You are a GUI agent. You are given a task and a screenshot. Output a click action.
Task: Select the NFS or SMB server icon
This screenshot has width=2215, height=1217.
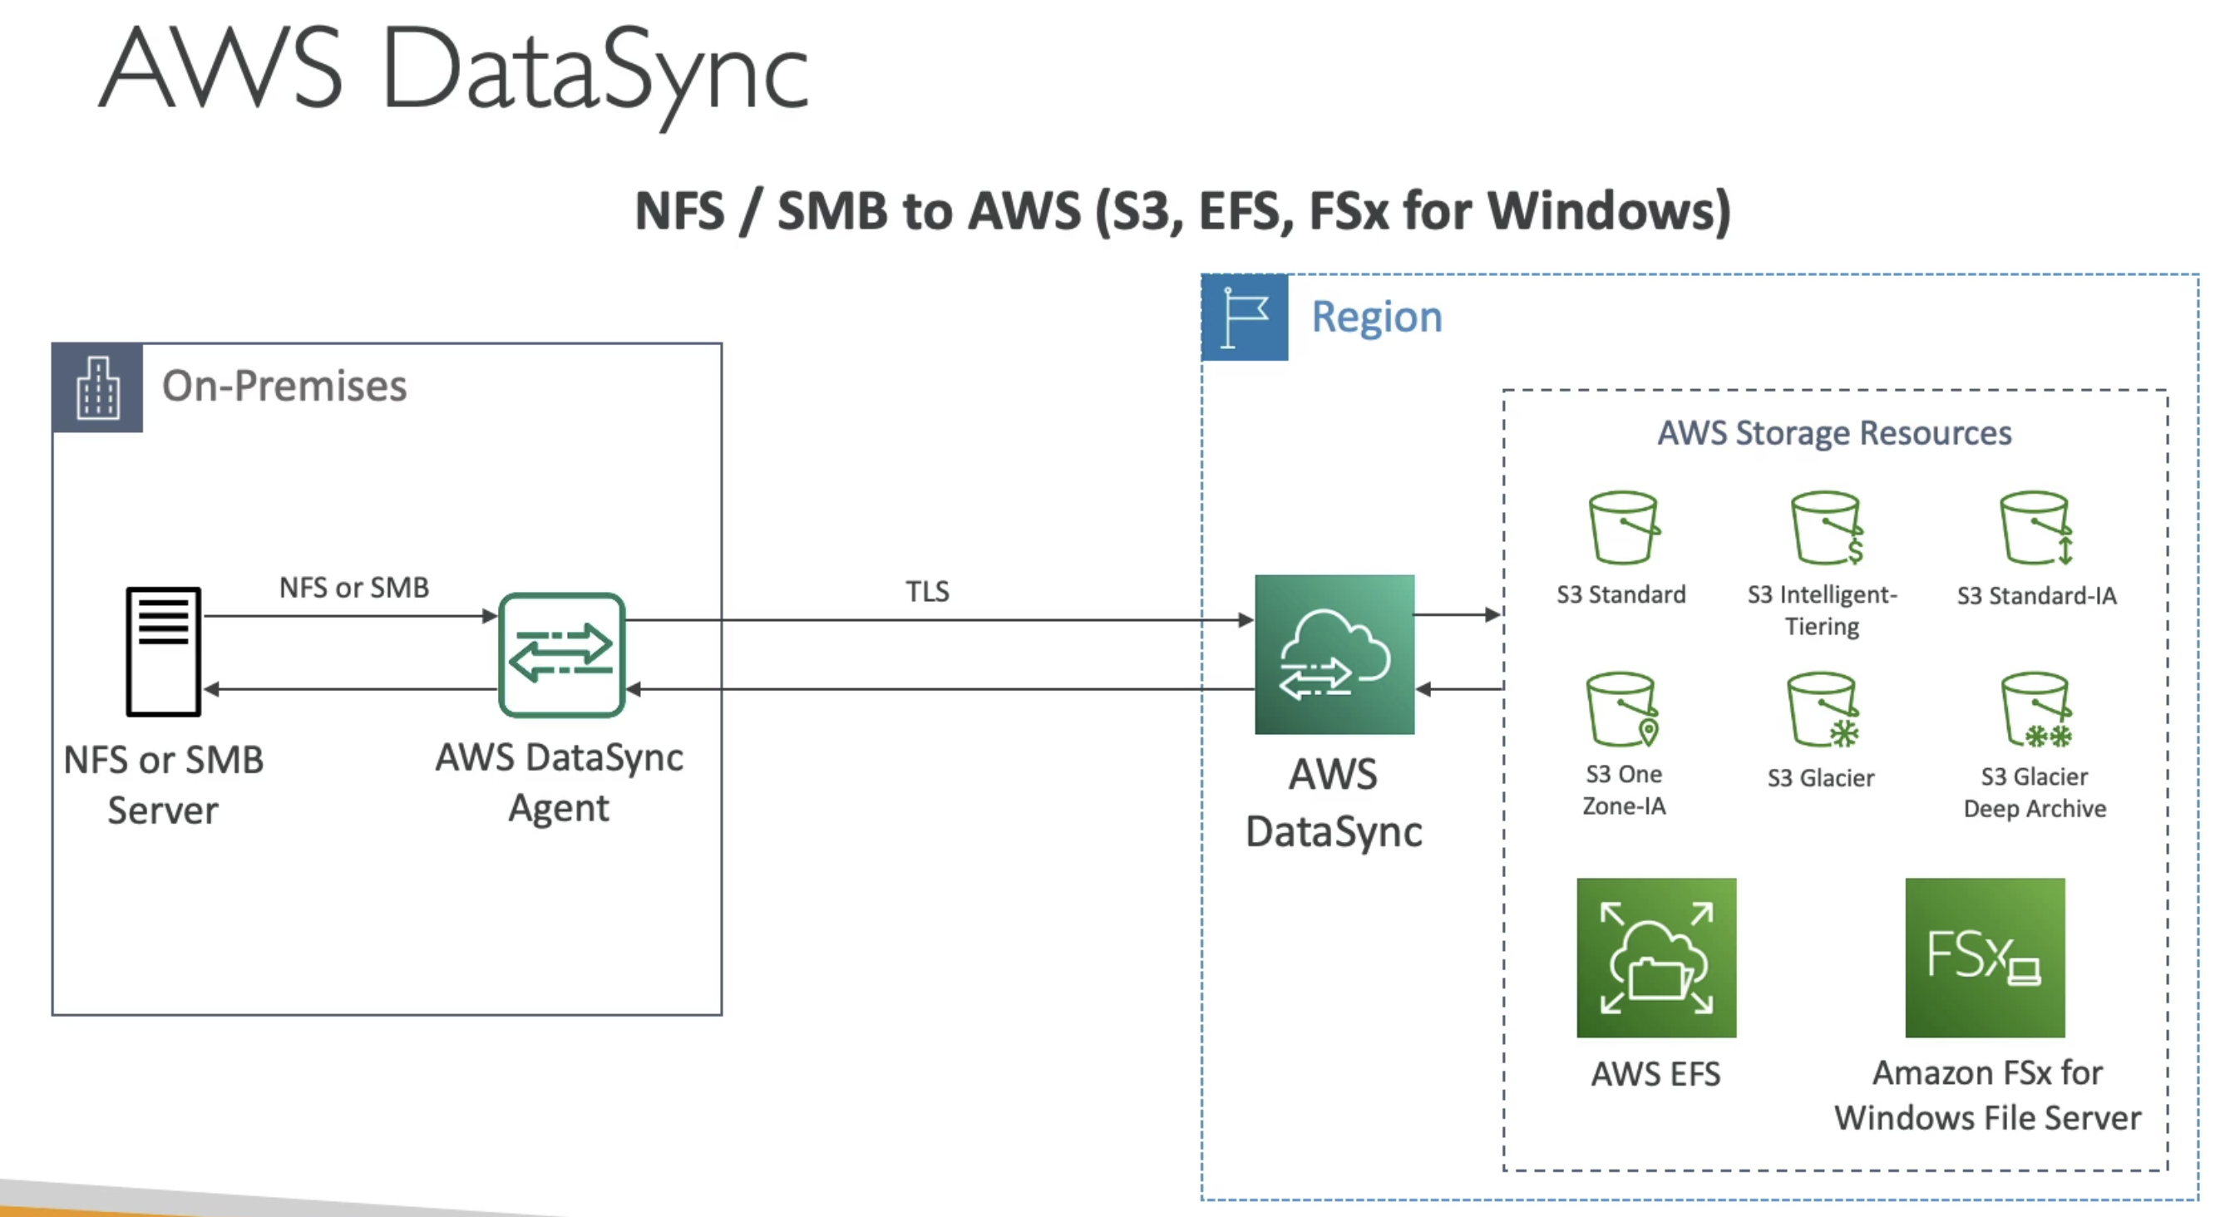point(163,652)
